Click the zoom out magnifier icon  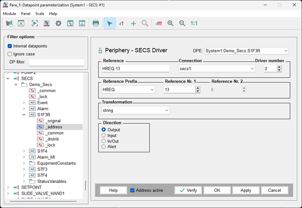coord(182,23)
